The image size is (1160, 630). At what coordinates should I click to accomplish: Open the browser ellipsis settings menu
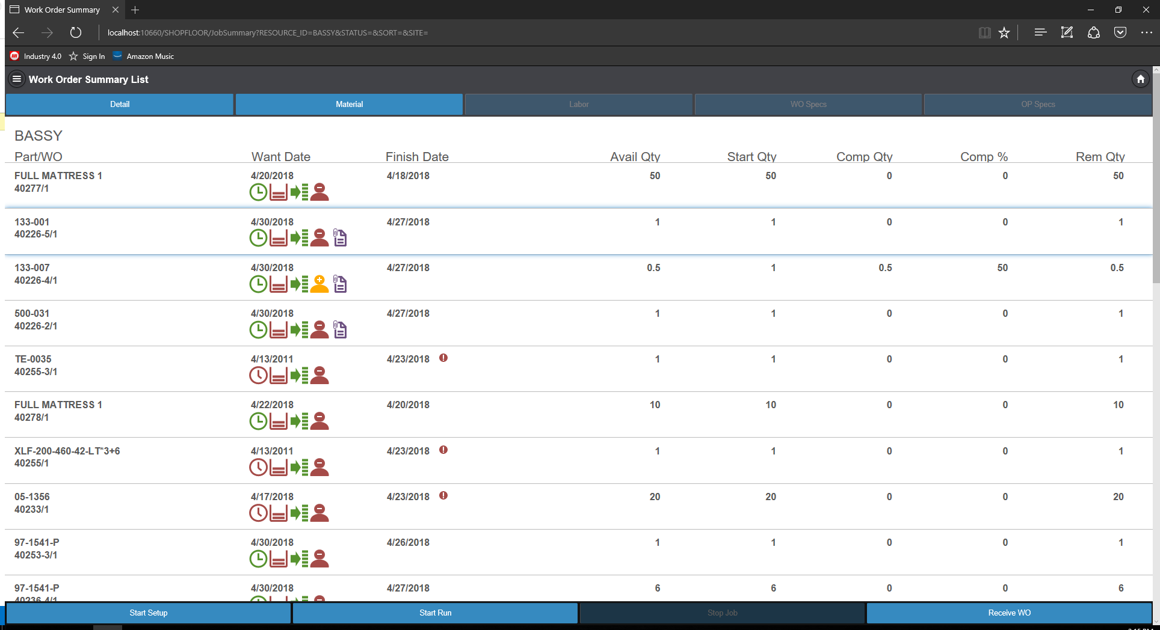tap(1147, 32)
